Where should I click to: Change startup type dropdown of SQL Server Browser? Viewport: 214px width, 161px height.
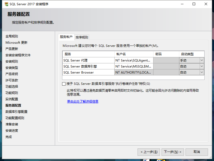tap(201, 72)
